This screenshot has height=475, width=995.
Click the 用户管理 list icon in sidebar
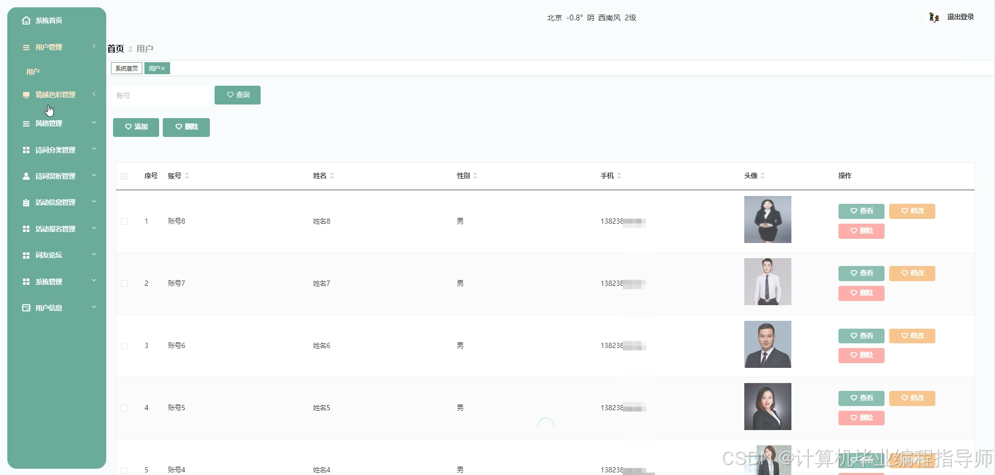click(26, 47)
